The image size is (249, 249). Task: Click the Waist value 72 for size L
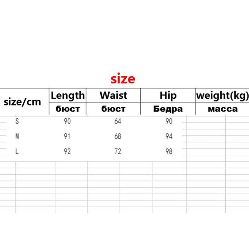coord(118,151)
